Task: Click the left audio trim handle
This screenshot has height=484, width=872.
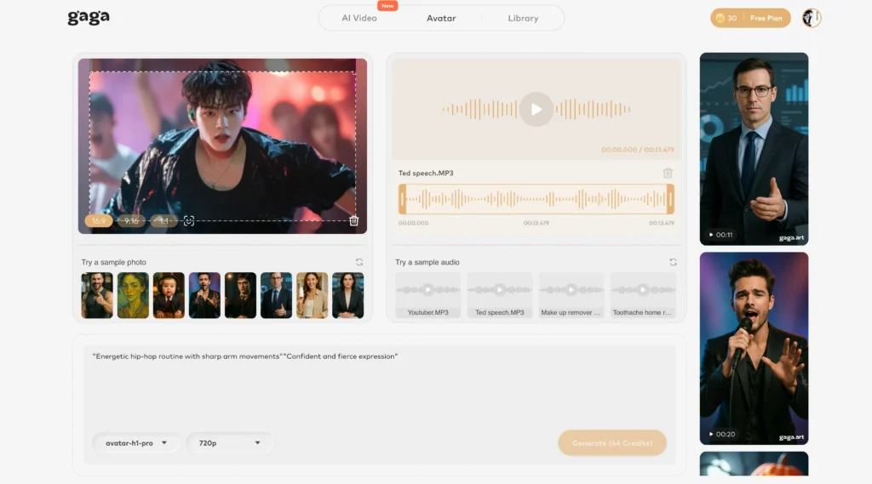Action: [402, 200]
